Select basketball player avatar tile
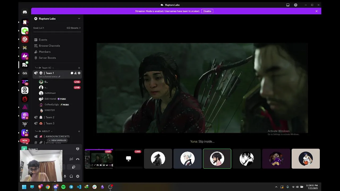Image resolution: width=340 pixels, height=191 pixels. (306, 159)
